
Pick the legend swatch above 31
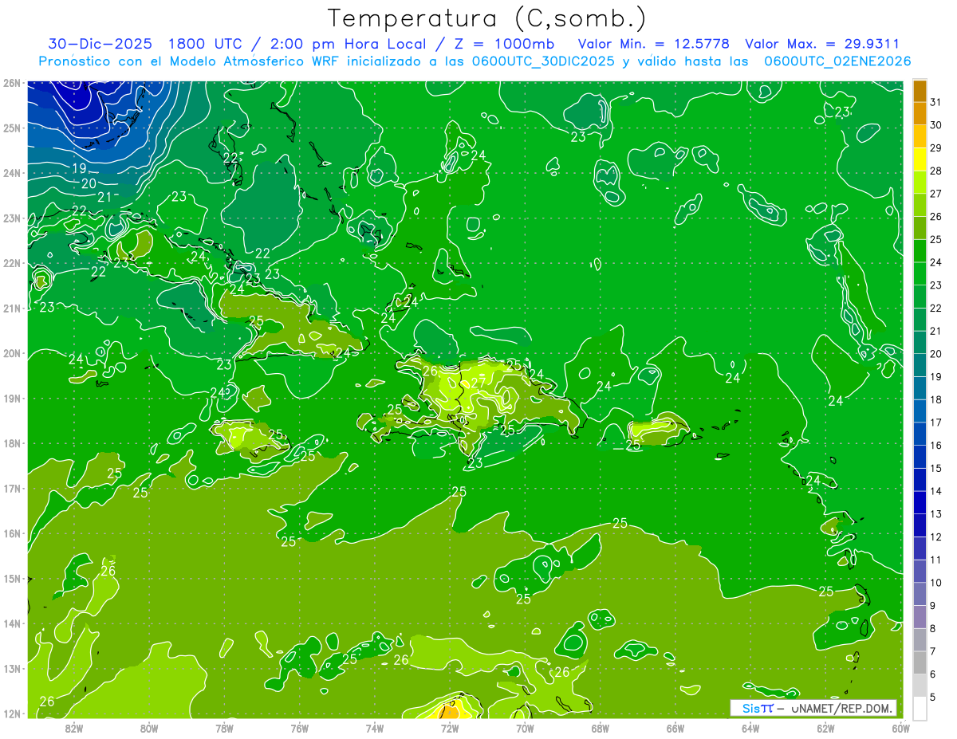(x=920, y=90)
